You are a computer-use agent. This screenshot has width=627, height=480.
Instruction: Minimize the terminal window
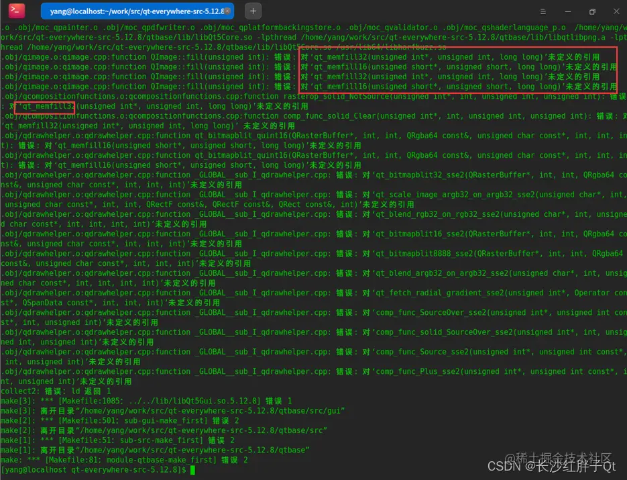567,11
